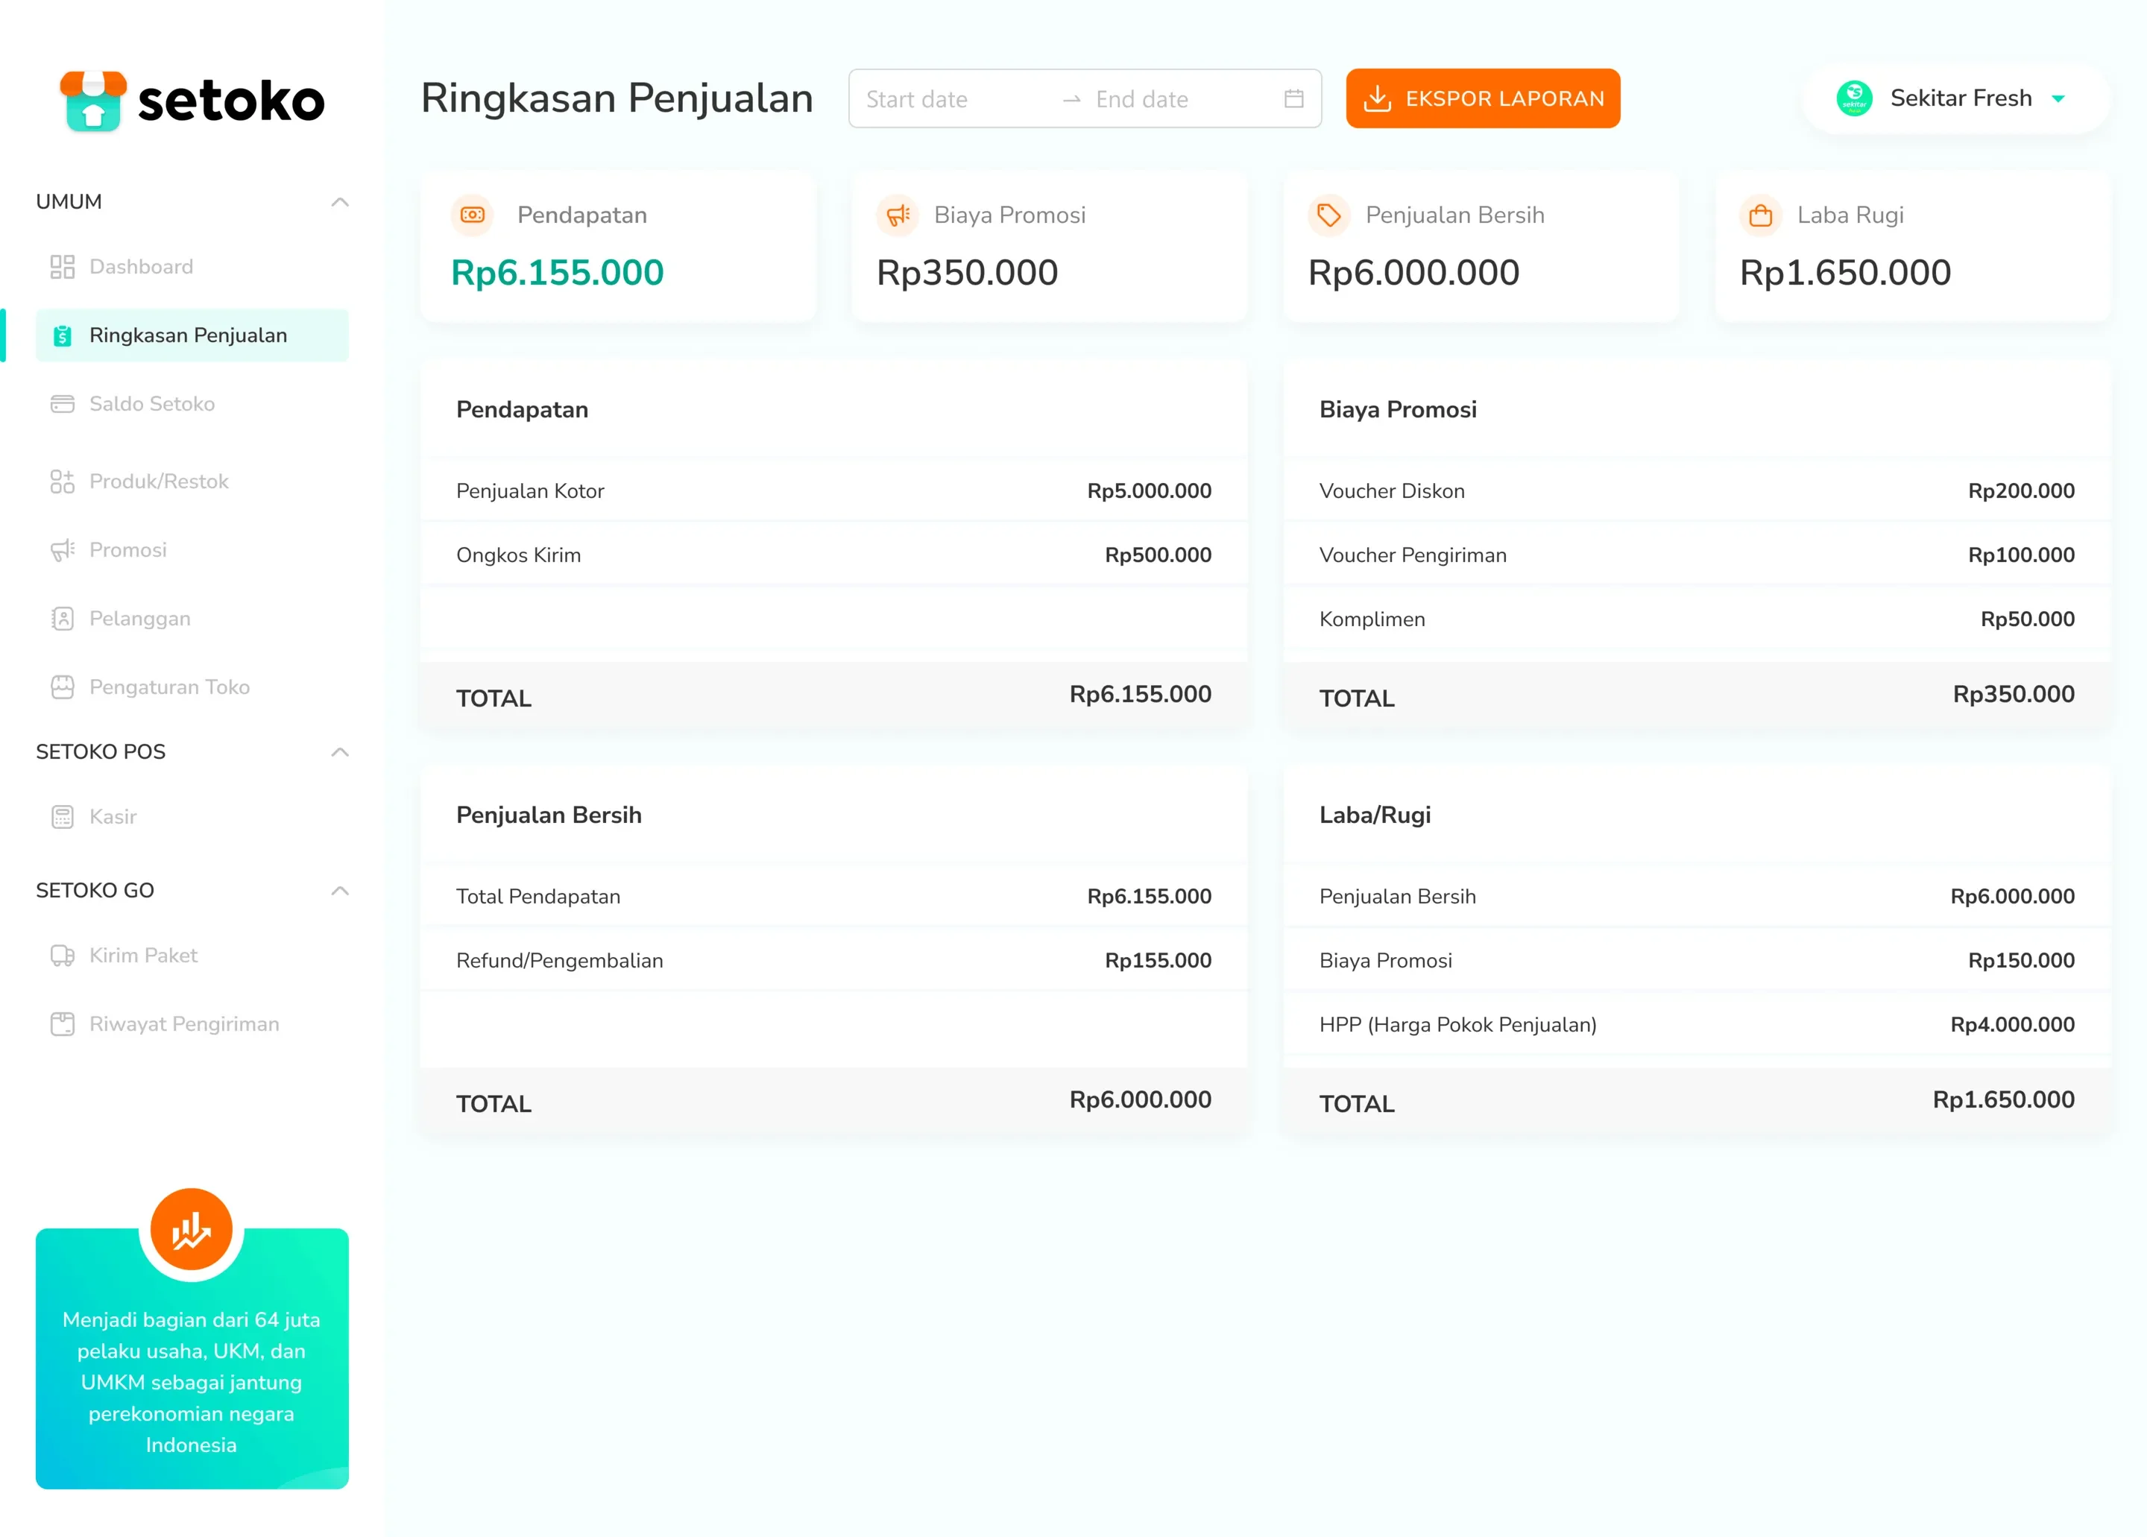Collapse the SETOKO GO section
The height and width of the screenshot is (1537, 2147).
[x=340, y=891]
